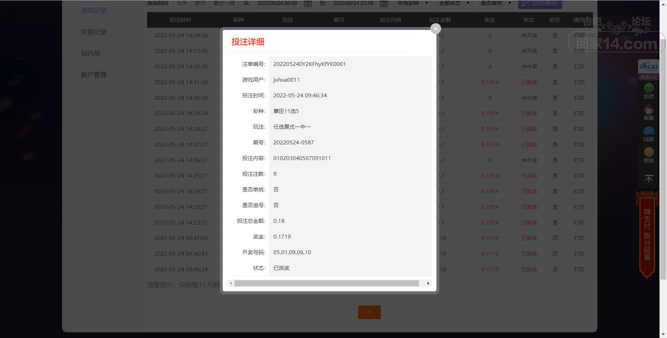Click 未开奖 status in the 14:34:26 row
The image size is (667, 338).
[529, 36]
